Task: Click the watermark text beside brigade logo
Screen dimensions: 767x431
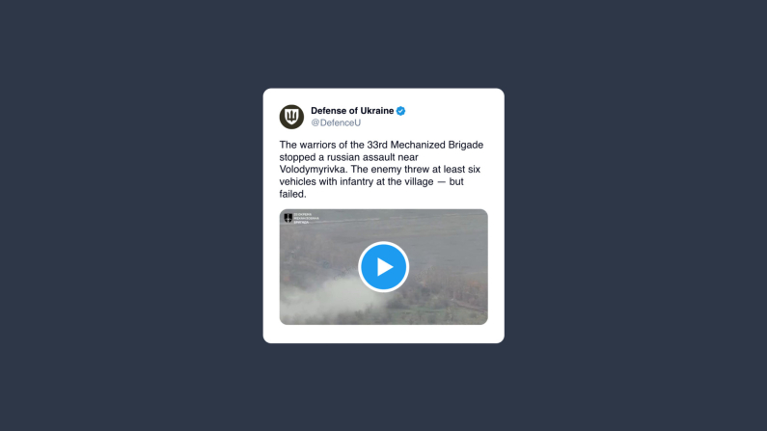Action: pos(306,219)
